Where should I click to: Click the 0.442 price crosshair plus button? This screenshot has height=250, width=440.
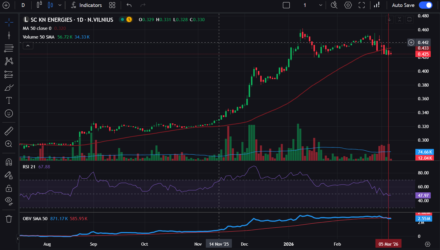411,43
